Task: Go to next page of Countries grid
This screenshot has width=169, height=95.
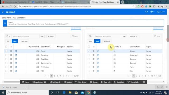Action: point(149,76)
